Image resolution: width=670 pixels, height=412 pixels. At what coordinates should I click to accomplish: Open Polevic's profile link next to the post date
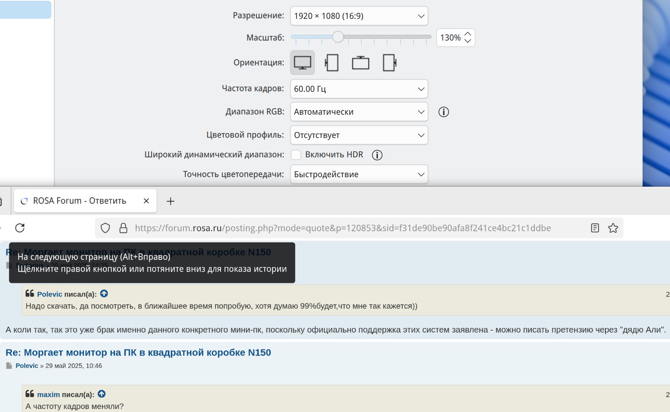pyautogui.click(x=27, y=366)
